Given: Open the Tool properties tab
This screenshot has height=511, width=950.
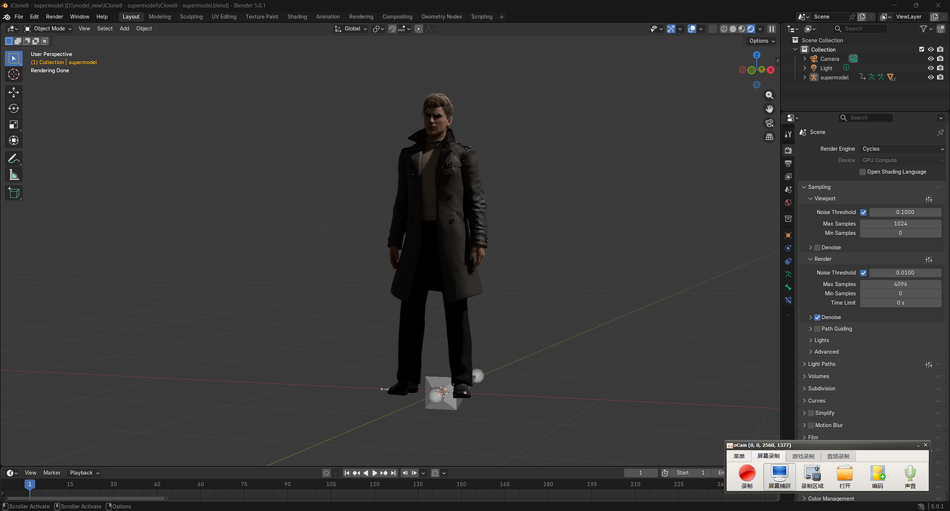Looking at the screenshot, I should click(788, 134).
